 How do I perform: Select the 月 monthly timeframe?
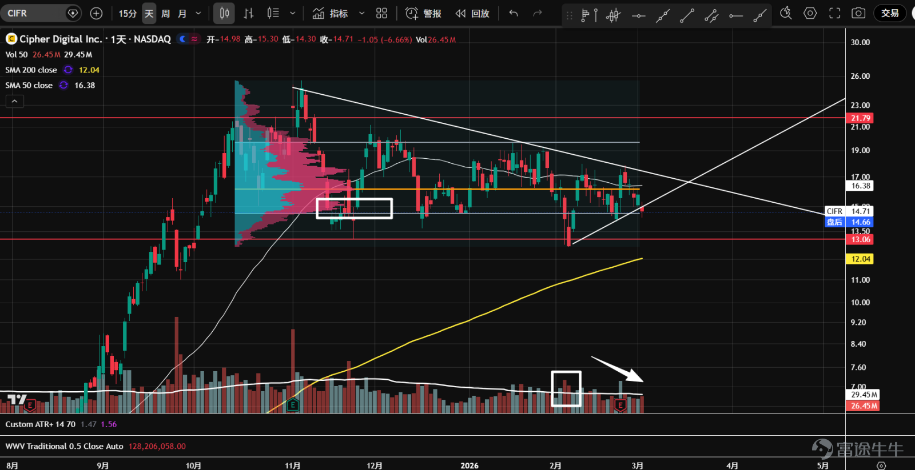click(182, 13)
